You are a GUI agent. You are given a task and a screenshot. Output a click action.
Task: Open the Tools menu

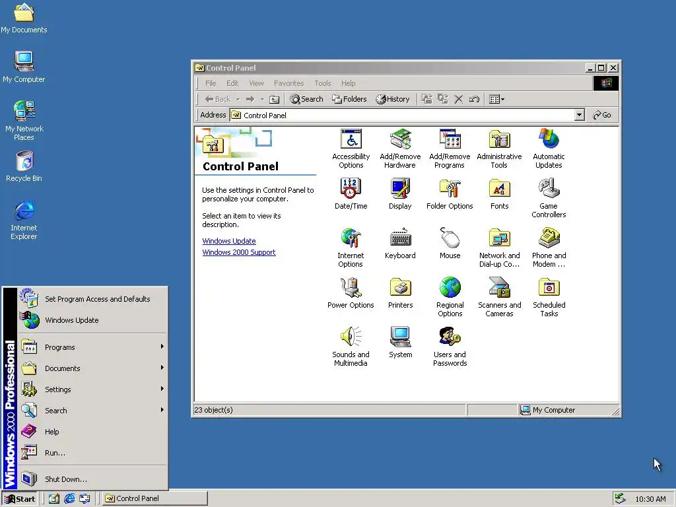coord(322,83)
